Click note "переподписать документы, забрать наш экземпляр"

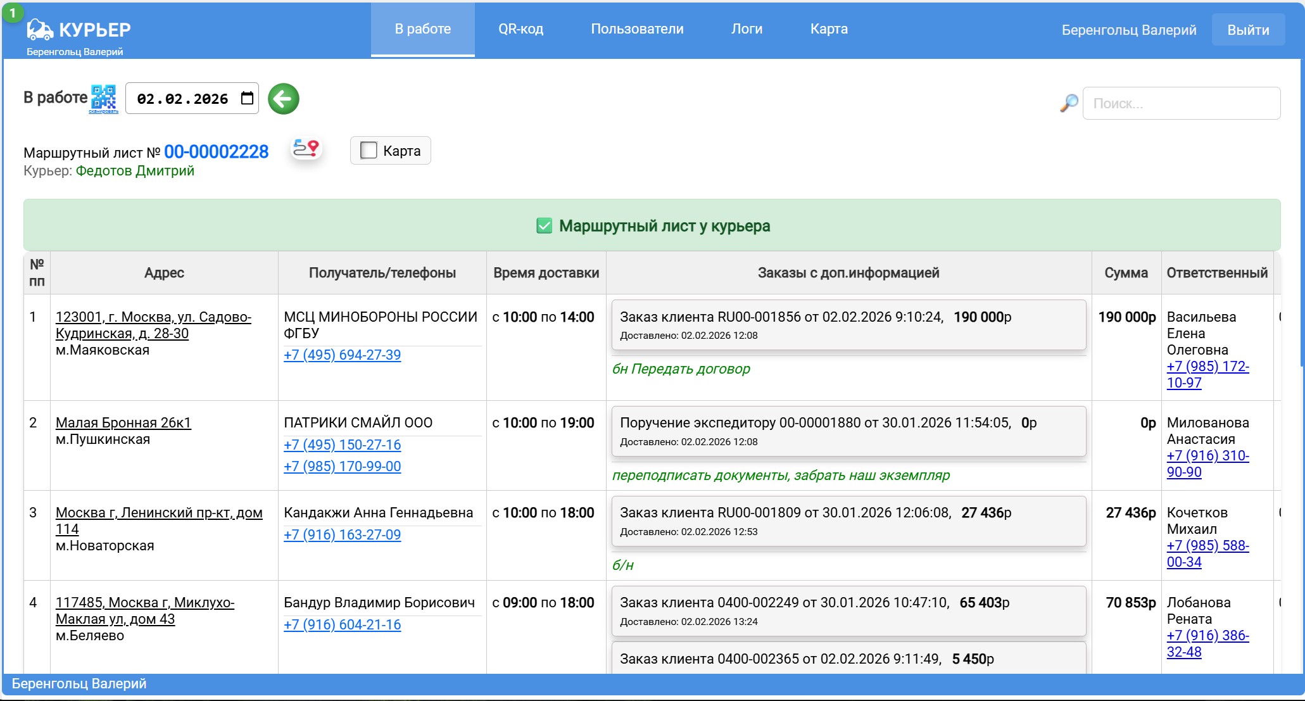coord(781,475)
